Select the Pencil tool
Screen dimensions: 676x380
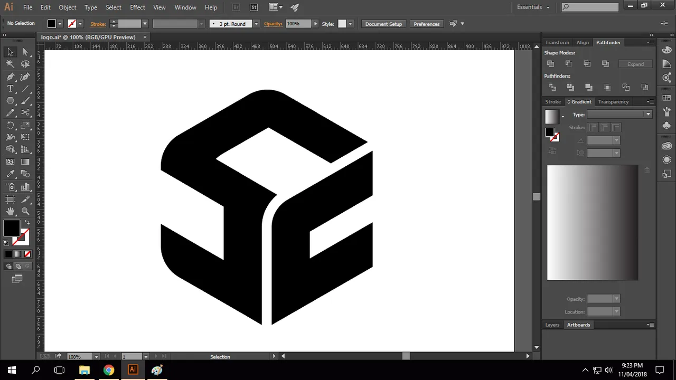10,113
